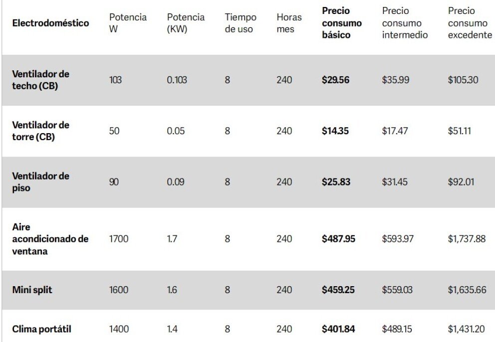The image size is (495, 342).
Task: Select the $487.95 price cell
Action: pyautogui.click(x=338, y=239)
